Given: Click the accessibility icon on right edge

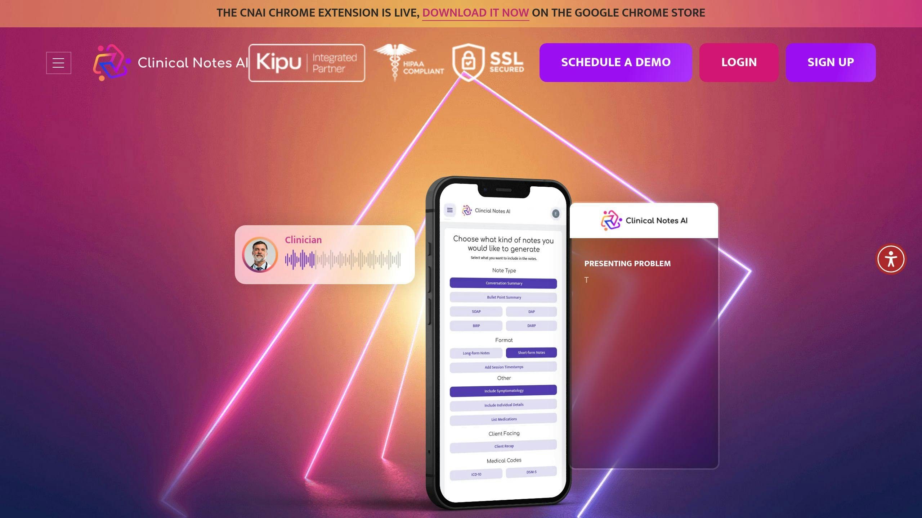Looking at the screenshot, I should pos(891,259).
